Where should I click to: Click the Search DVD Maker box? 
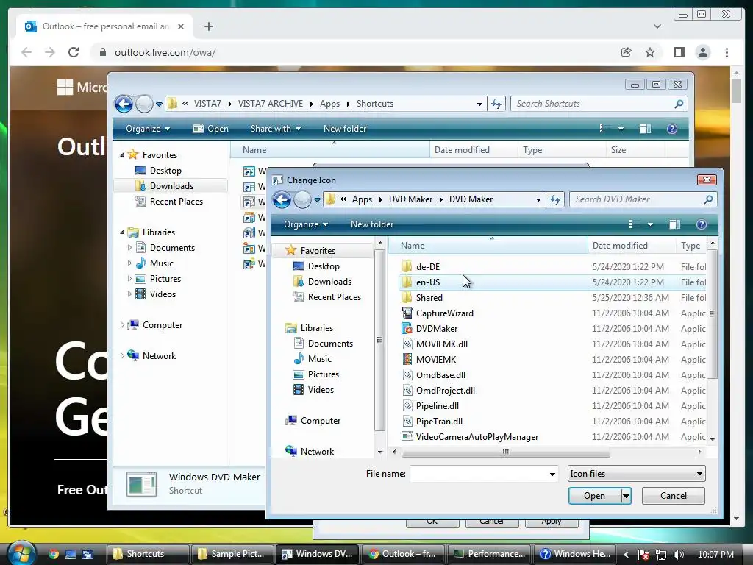643,199
